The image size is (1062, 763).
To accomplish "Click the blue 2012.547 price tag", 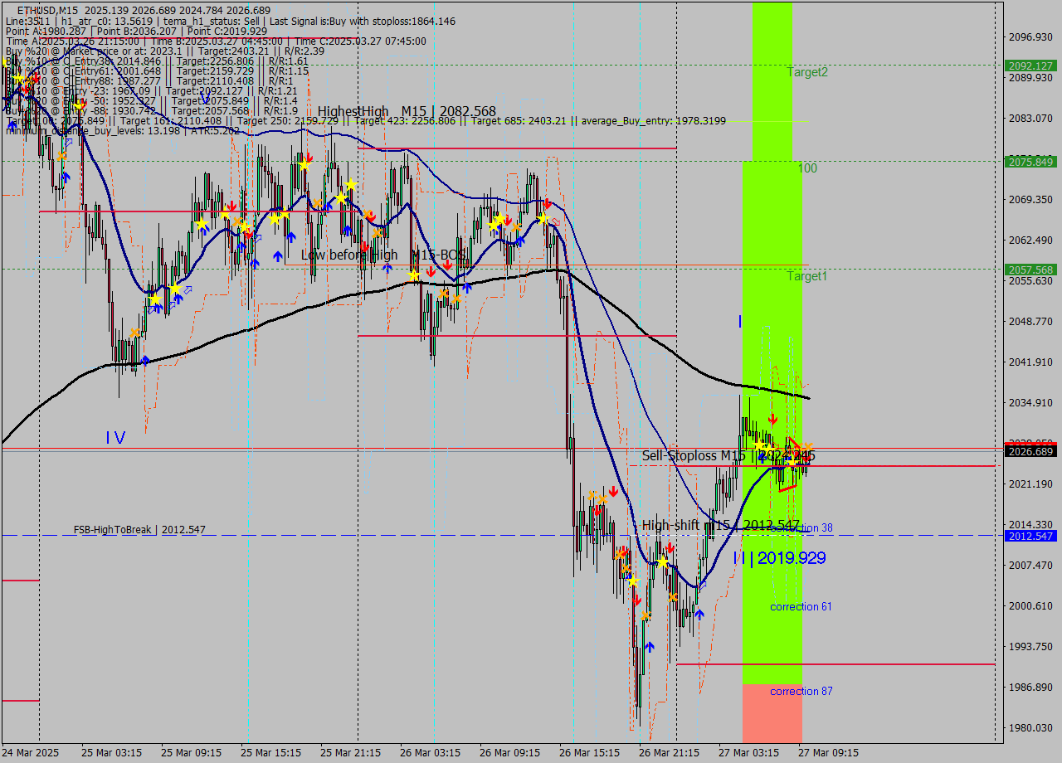I will pyautogui.click(x=1030, y=536).
